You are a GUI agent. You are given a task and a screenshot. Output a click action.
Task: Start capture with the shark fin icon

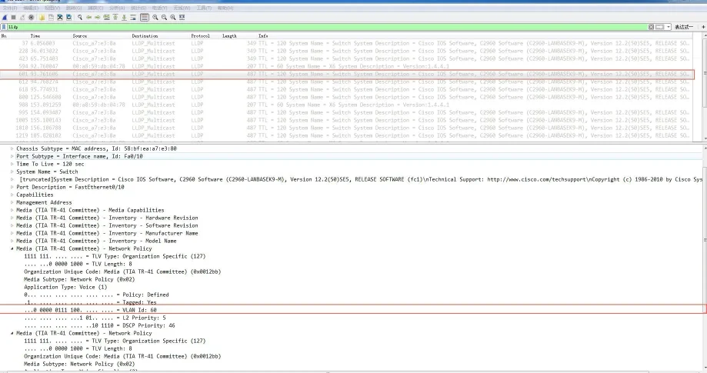tap(5, 17)
